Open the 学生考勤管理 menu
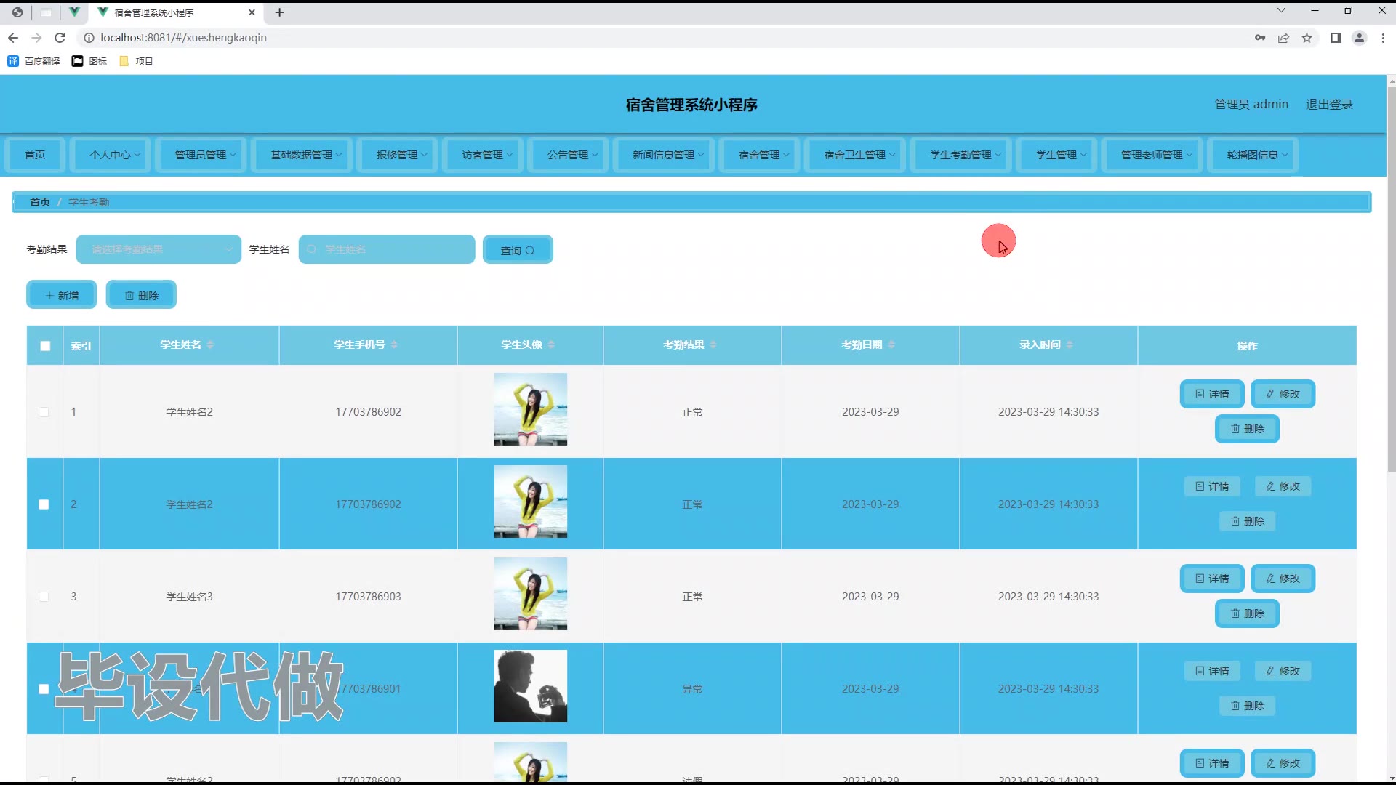The image size is (1396, 785). (x=961, y=155)
